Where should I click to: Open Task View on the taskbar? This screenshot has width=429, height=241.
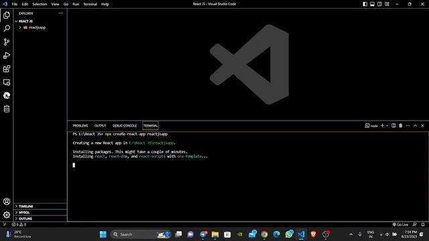click(178, 234)
